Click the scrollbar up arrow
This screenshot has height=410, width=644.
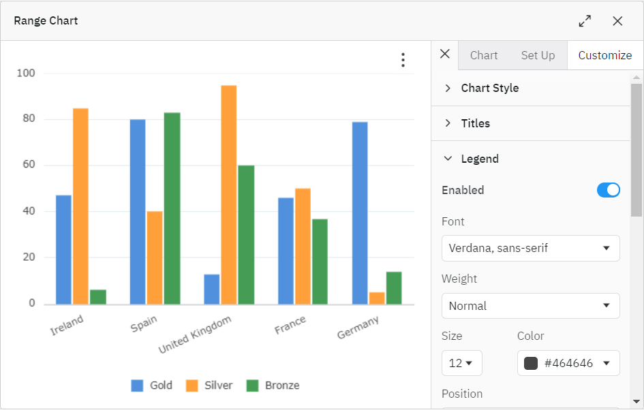tap(637, 77)
